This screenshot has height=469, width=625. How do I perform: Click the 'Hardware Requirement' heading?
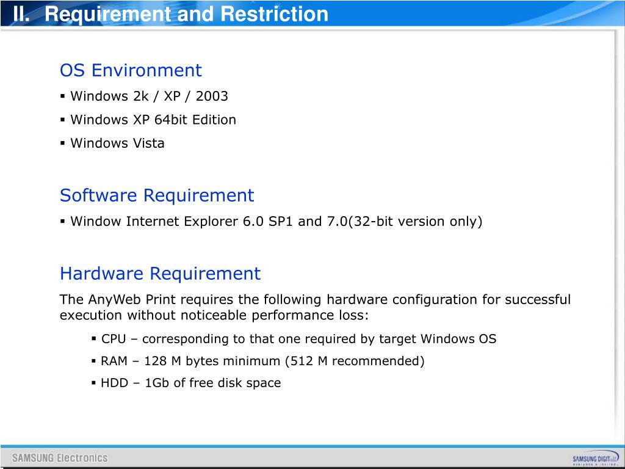tap(161, 274)
